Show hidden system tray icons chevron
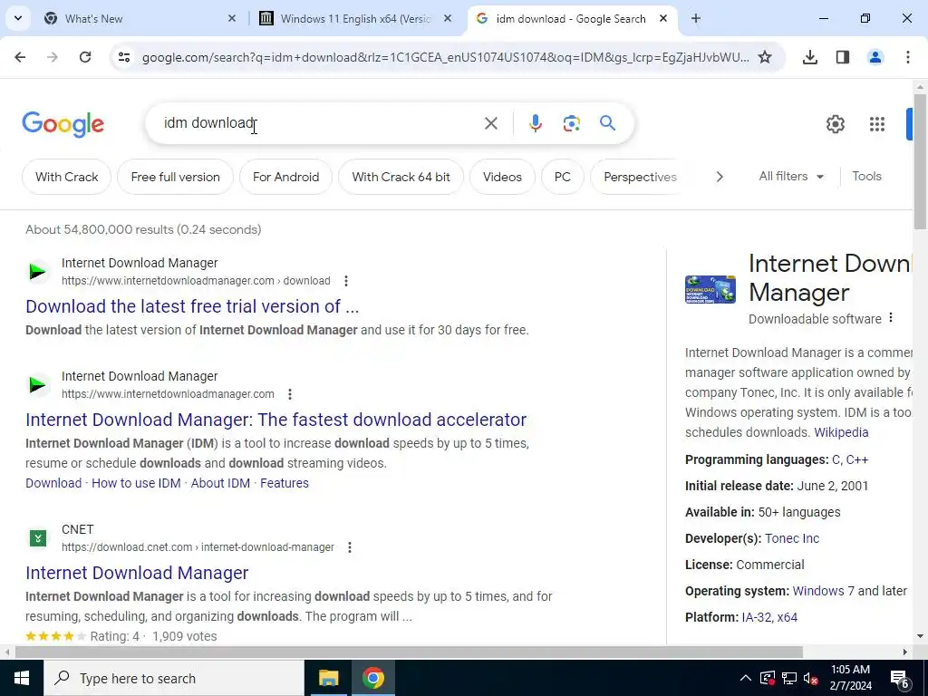Viewport: 928px width, 696px height. click(746, 678)
